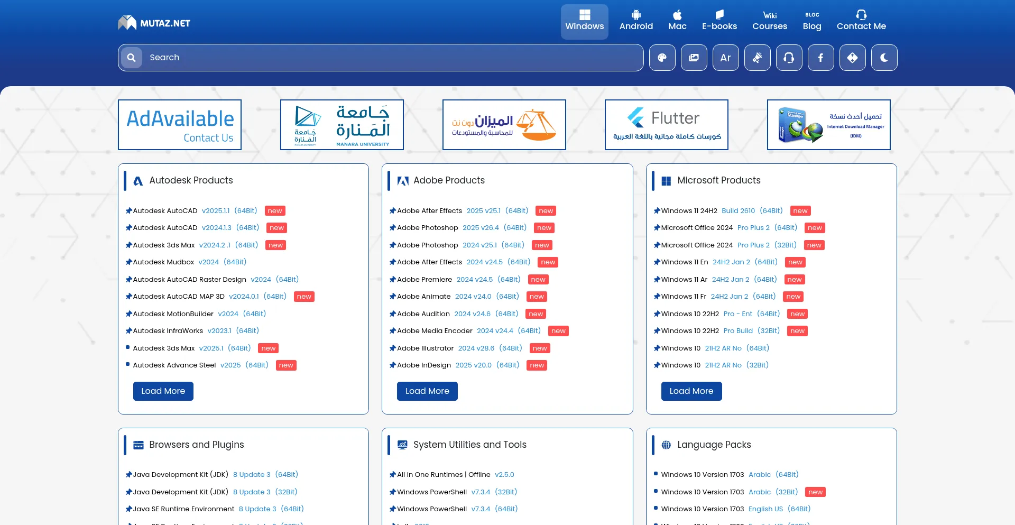Click the Language Packs globe icon

[x=666, y=445]
